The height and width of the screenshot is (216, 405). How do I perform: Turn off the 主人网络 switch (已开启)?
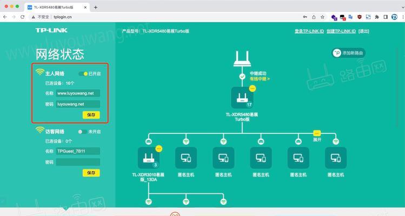(83, 74)
